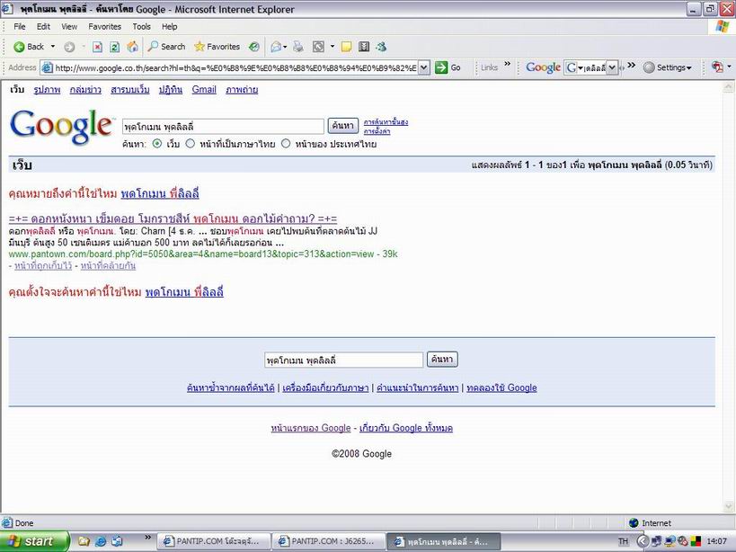Launch Internet Explorer from Quick Launch
The height and width of the screenshot is (552, 736).
101,541
